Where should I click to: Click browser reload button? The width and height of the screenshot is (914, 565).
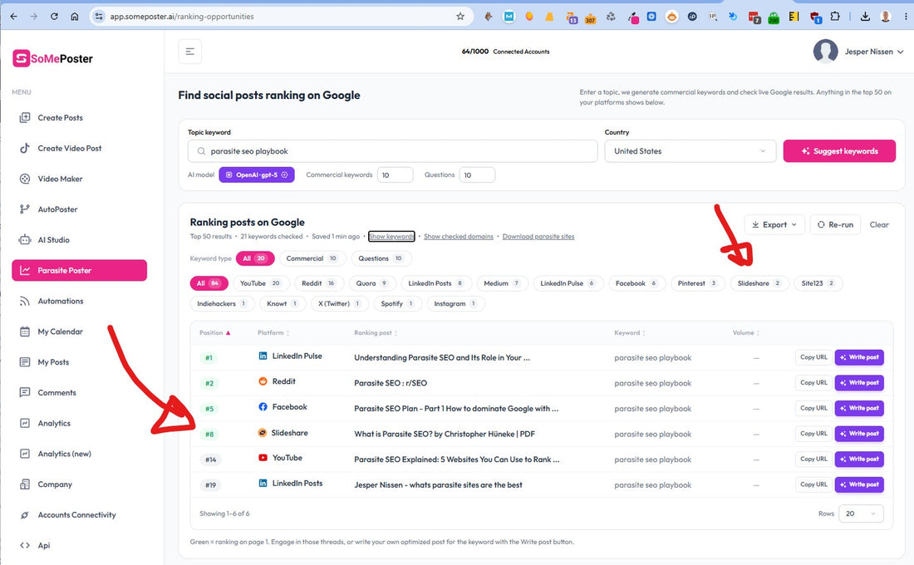click(x=54, y=17)
